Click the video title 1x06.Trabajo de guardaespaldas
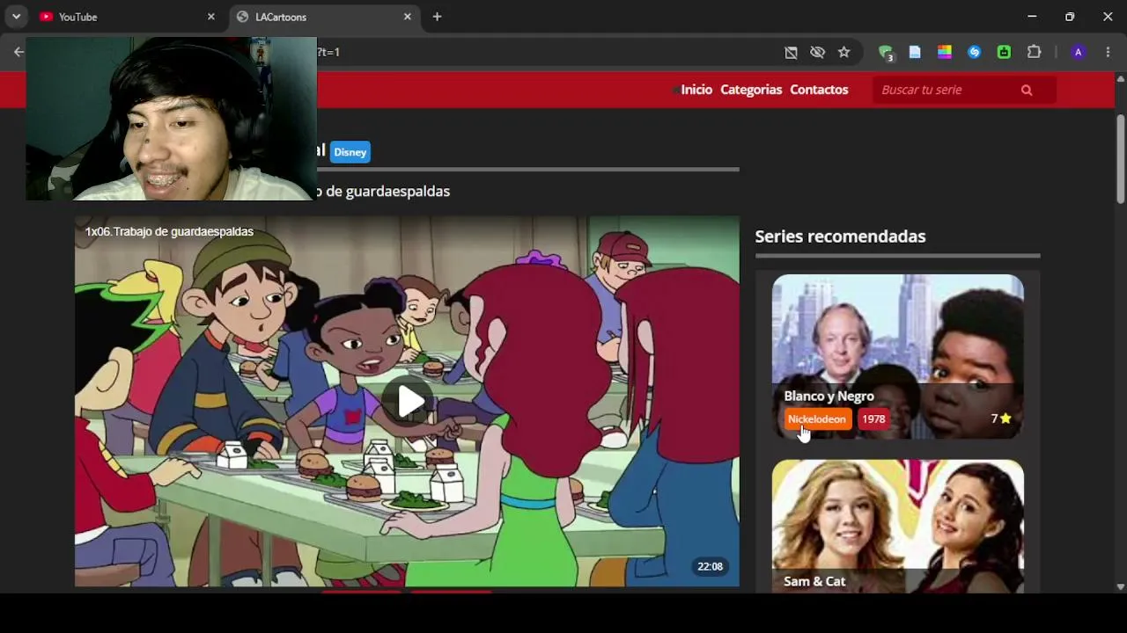The width and height of the screenshot is (1127, 633). (169, 231)
